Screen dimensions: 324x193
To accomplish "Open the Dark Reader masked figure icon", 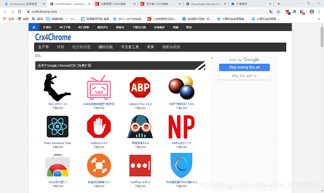I will pos(140,127).
